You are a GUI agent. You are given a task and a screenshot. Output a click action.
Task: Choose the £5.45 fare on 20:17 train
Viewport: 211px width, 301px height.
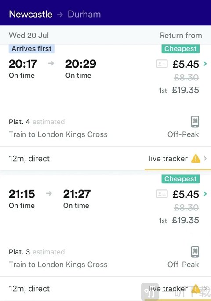(186, 64)
